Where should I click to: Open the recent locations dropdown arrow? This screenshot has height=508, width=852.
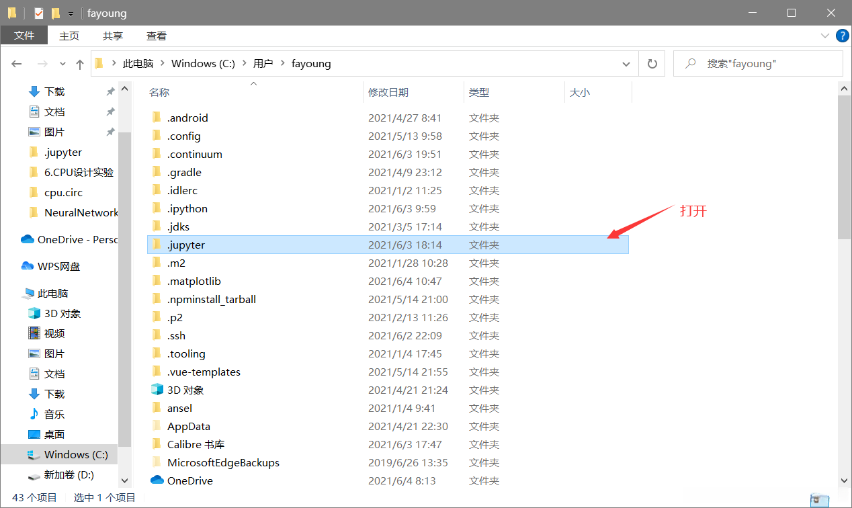coord(62,65)
